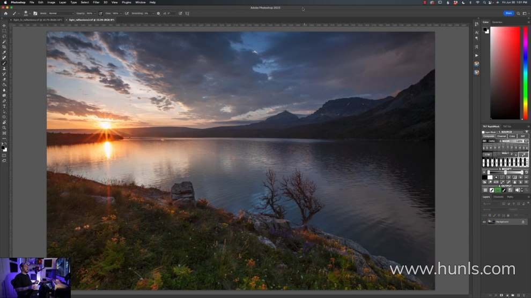Image resolution: width=531 pixels, height=298 pixels.
Task: Toggle the Layer Mask checkbox in TK panel
Action: (483, 132)
